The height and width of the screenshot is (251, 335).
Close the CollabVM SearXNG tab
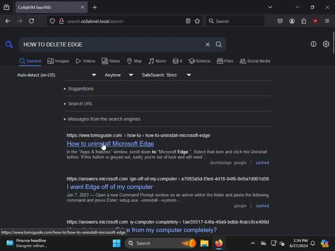[x=82, y=7]
